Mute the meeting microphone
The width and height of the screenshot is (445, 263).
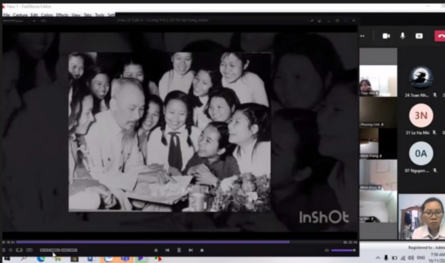[x=403, y=36]
